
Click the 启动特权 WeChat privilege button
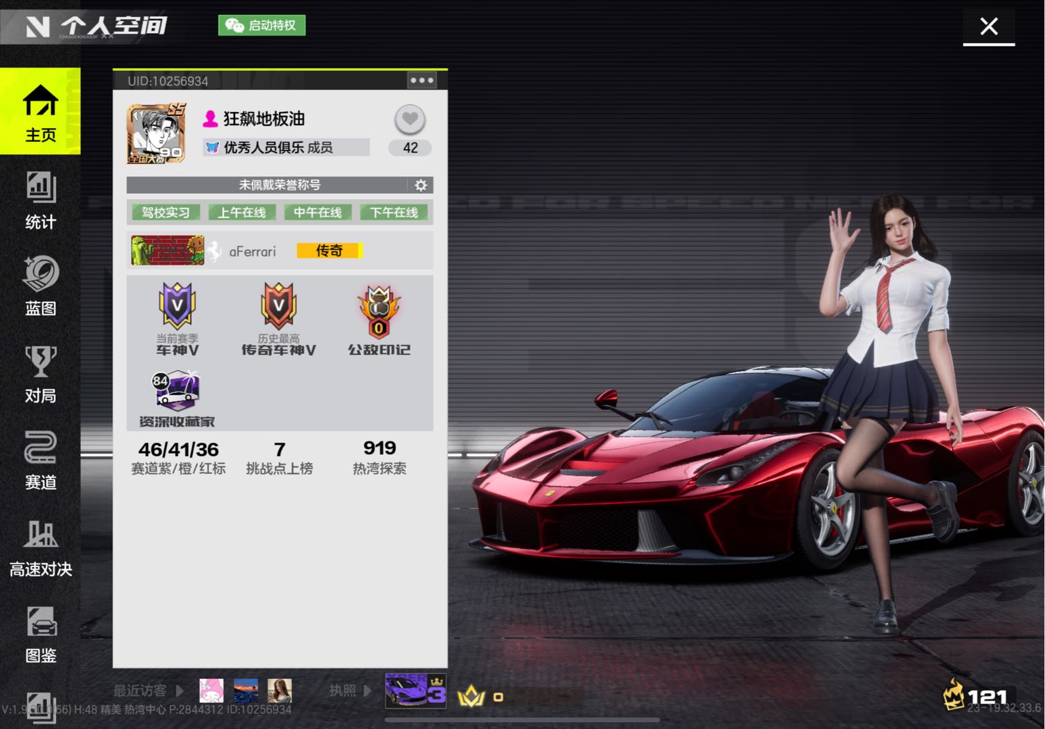pyautogui.click(x=262, y=26)
